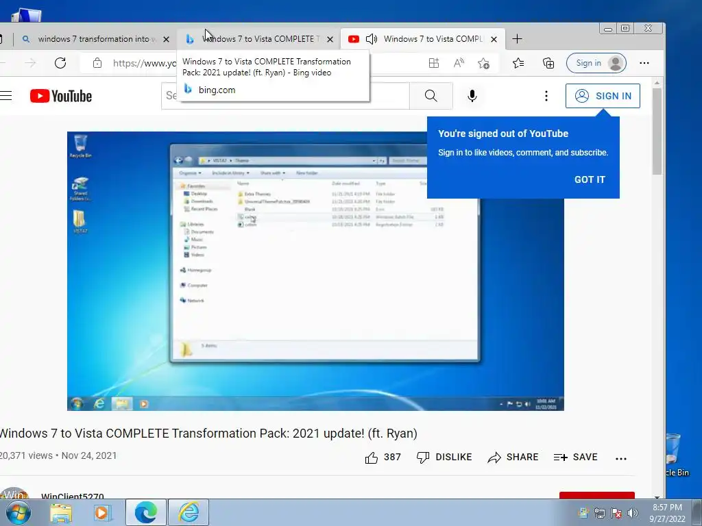The image size is (702, 526).
Task: Open the Windows Start menu
Action: [19, 512]
